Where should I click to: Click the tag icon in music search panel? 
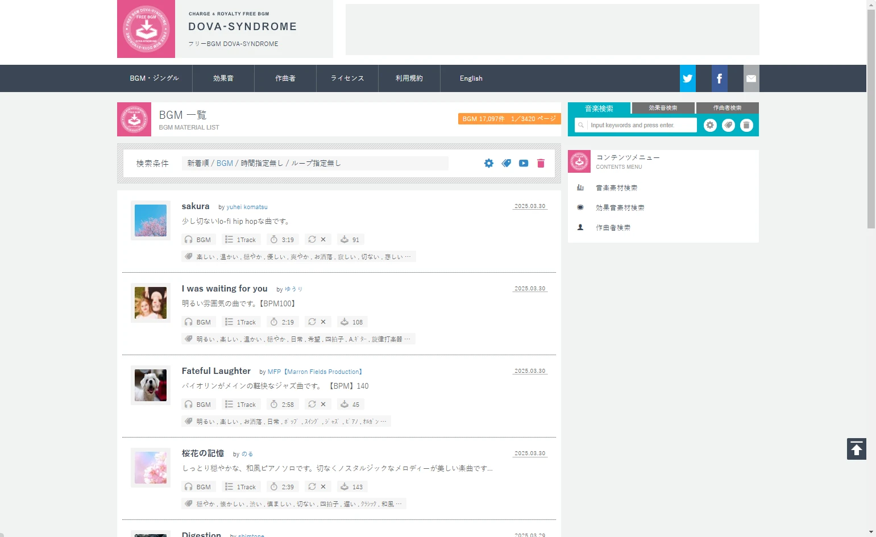[728, 125]
